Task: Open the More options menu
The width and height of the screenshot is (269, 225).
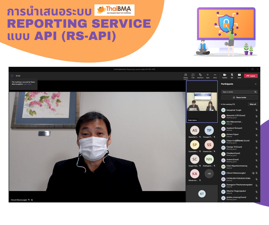Action: pyautogui.click(x=215, y=76)
